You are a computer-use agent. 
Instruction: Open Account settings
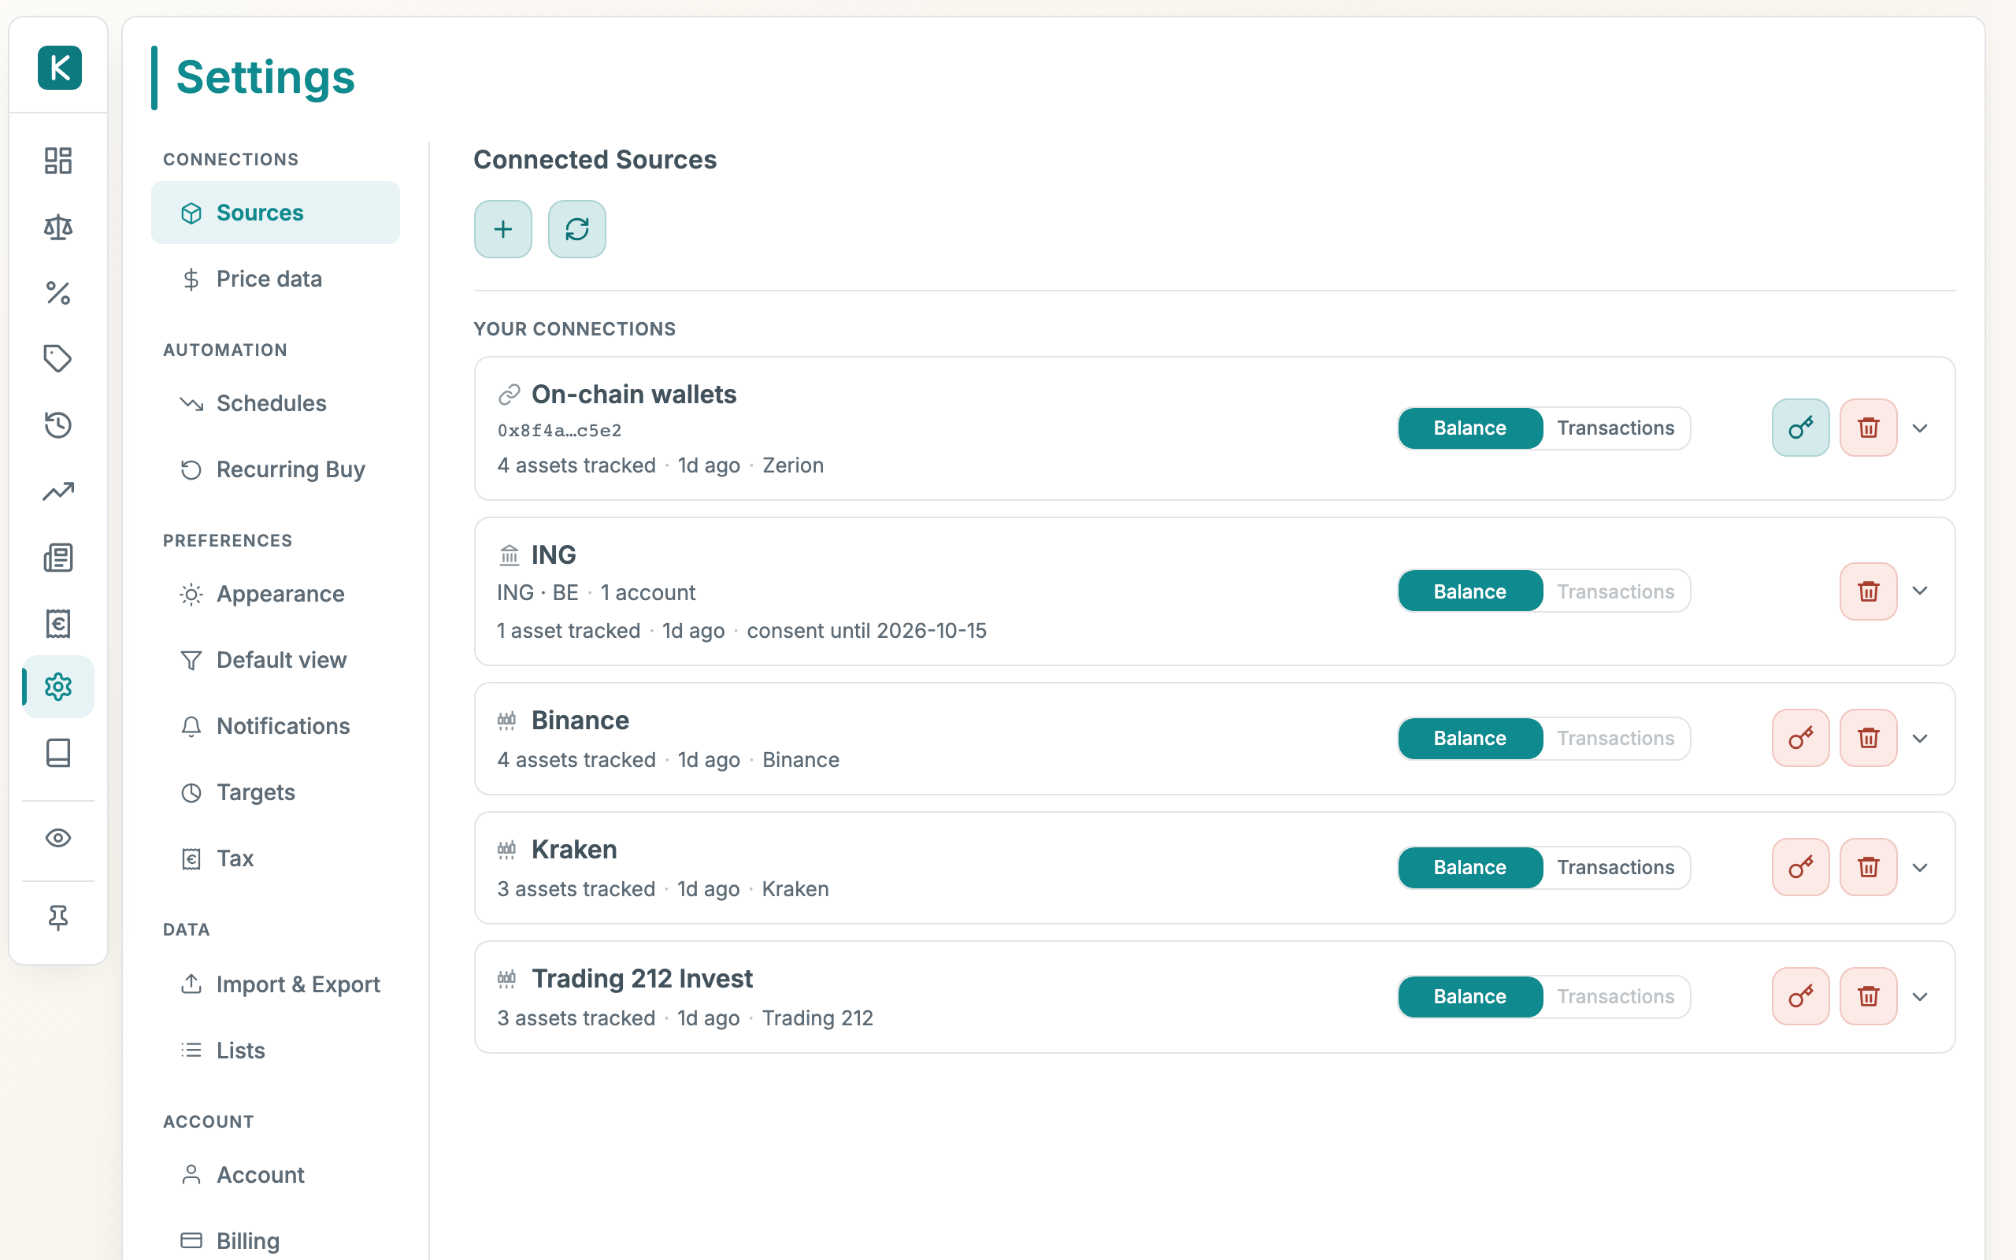(276, 1175)
